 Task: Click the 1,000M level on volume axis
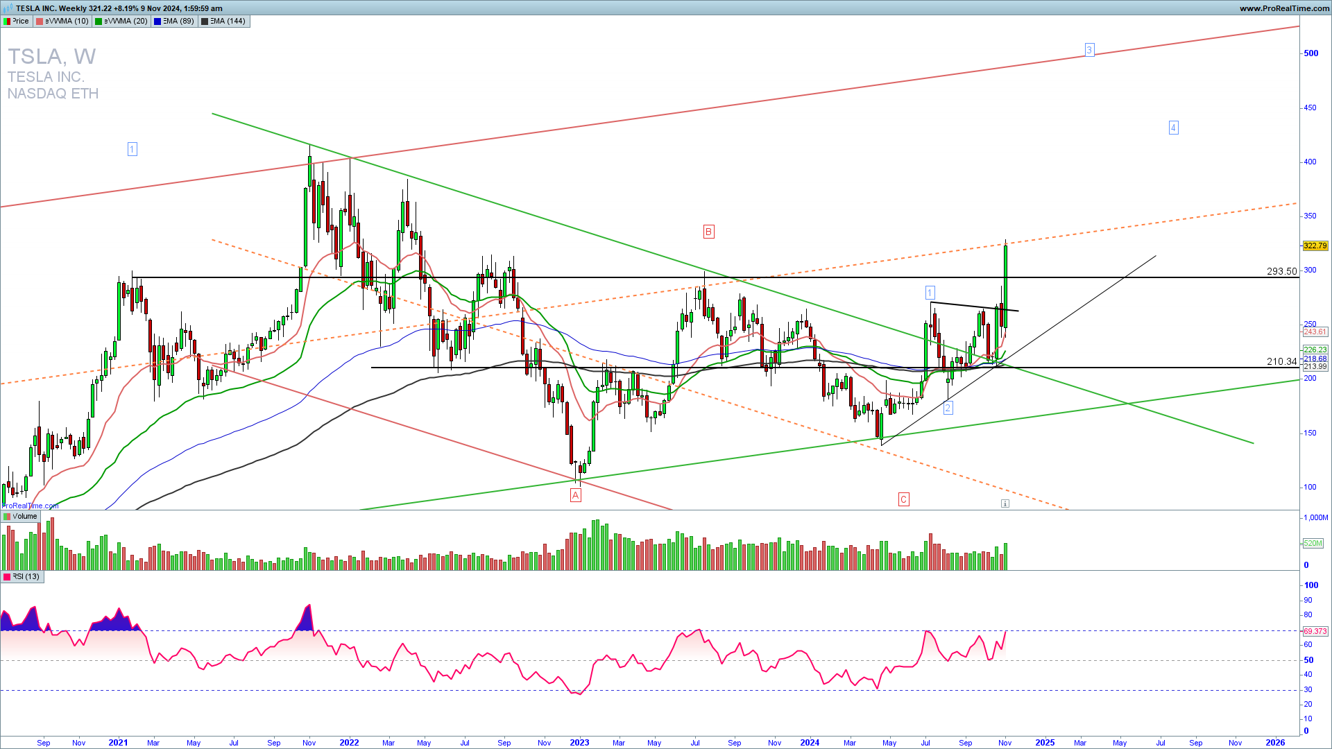(1315, 517)
